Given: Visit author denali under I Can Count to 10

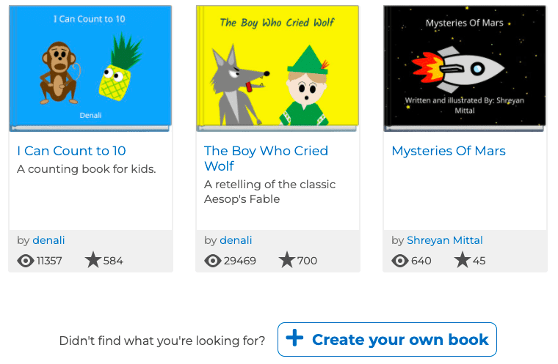Looking at the screenshot, I should (x=48, y=240).
